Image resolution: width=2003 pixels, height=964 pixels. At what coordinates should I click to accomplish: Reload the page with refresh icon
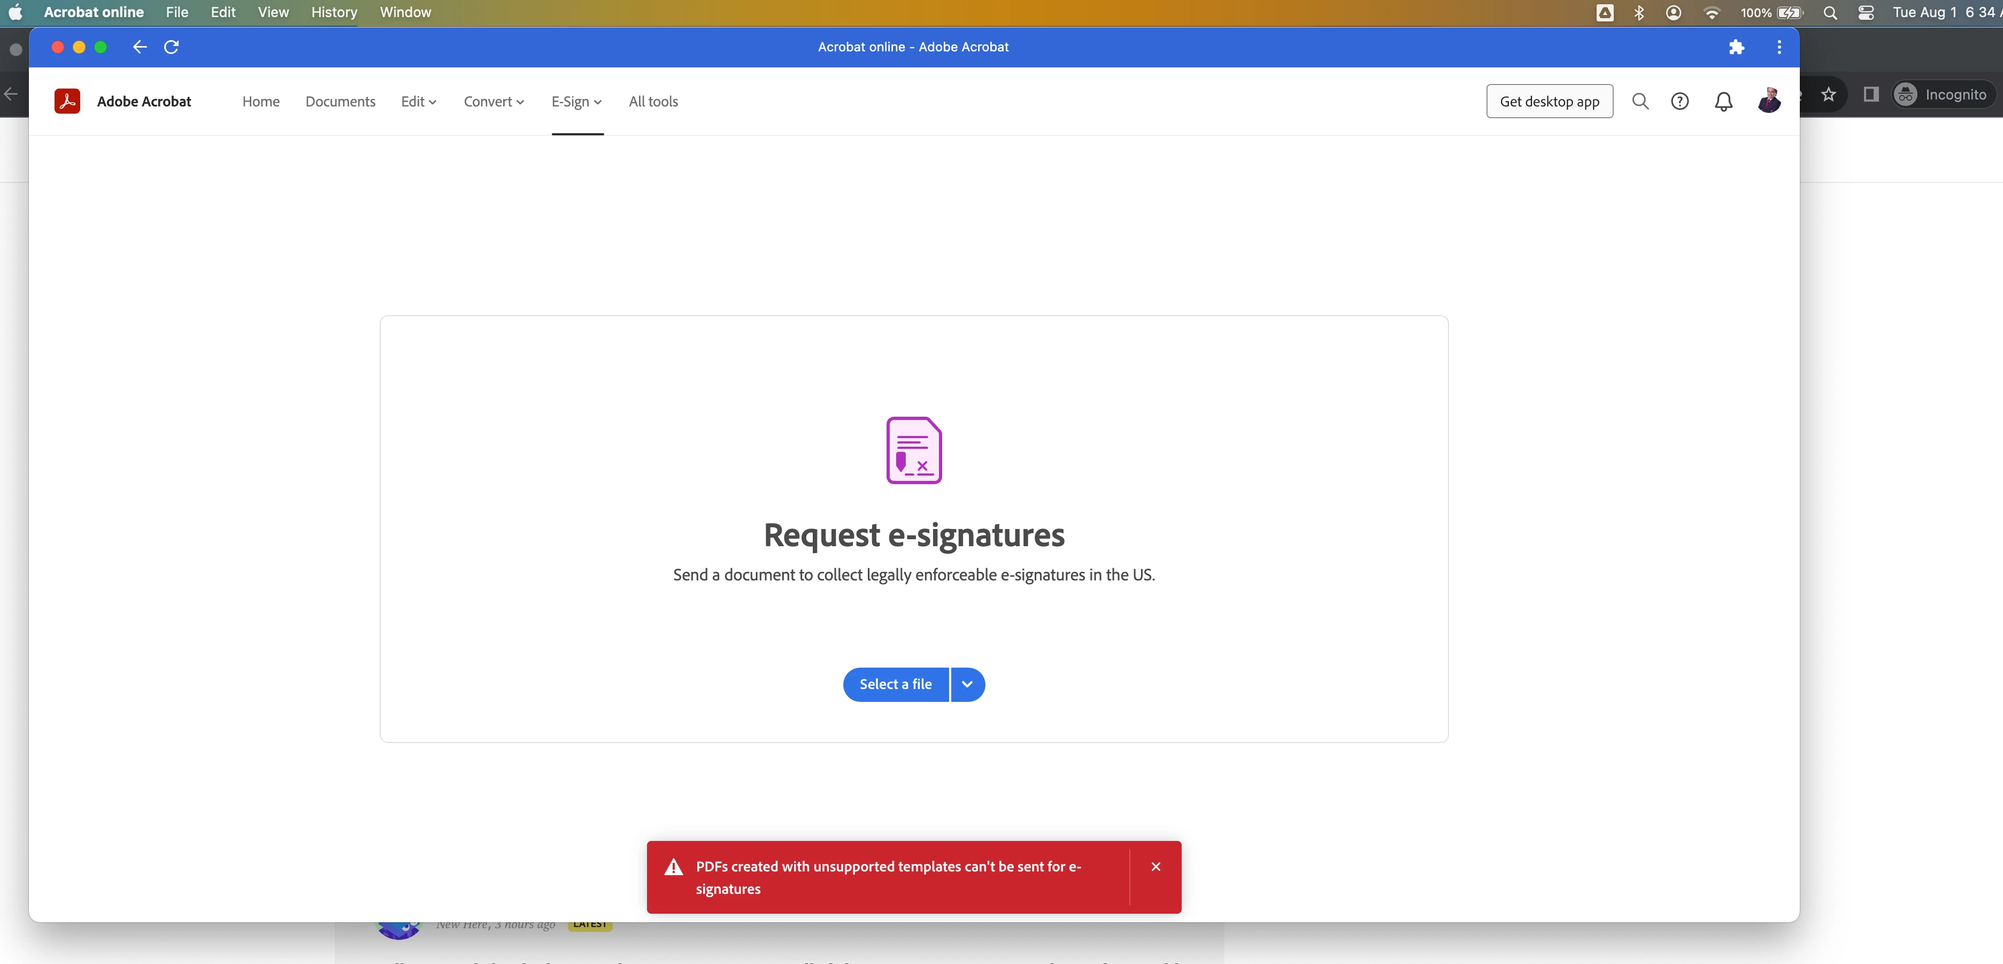171,48
